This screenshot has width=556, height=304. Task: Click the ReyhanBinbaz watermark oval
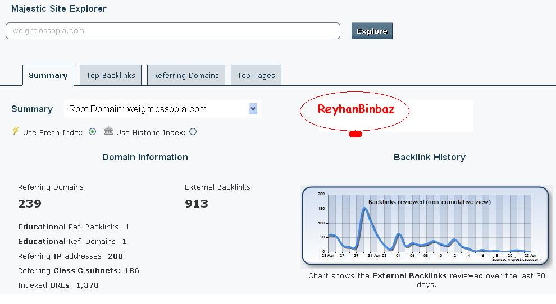[355, 110]
